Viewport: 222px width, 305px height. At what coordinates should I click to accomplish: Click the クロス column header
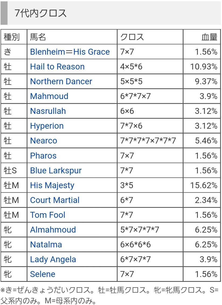pyautogui.click(x=132, y=37)
